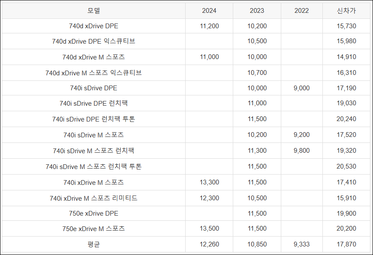Click new-car price 20,530
Image resolution: width=373 pixels, height=255 pixels.
(346, 166)
